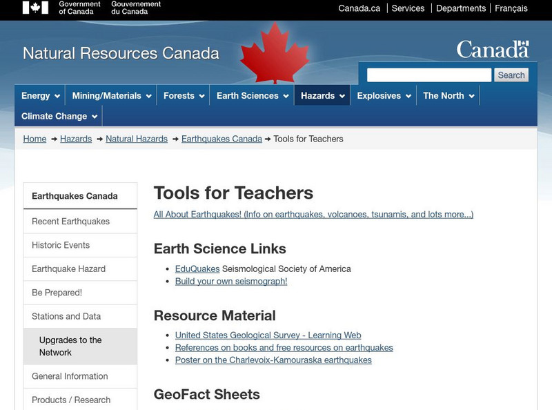
Task: Open Upgrades to the Network sidebar item
Action: [x=80, y=346]
